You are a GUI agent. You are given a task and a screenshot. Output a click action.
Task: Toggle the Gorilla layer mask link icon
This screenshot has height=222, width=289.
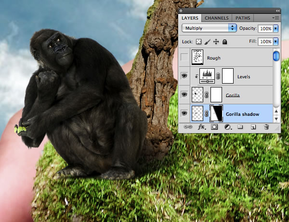207,95
